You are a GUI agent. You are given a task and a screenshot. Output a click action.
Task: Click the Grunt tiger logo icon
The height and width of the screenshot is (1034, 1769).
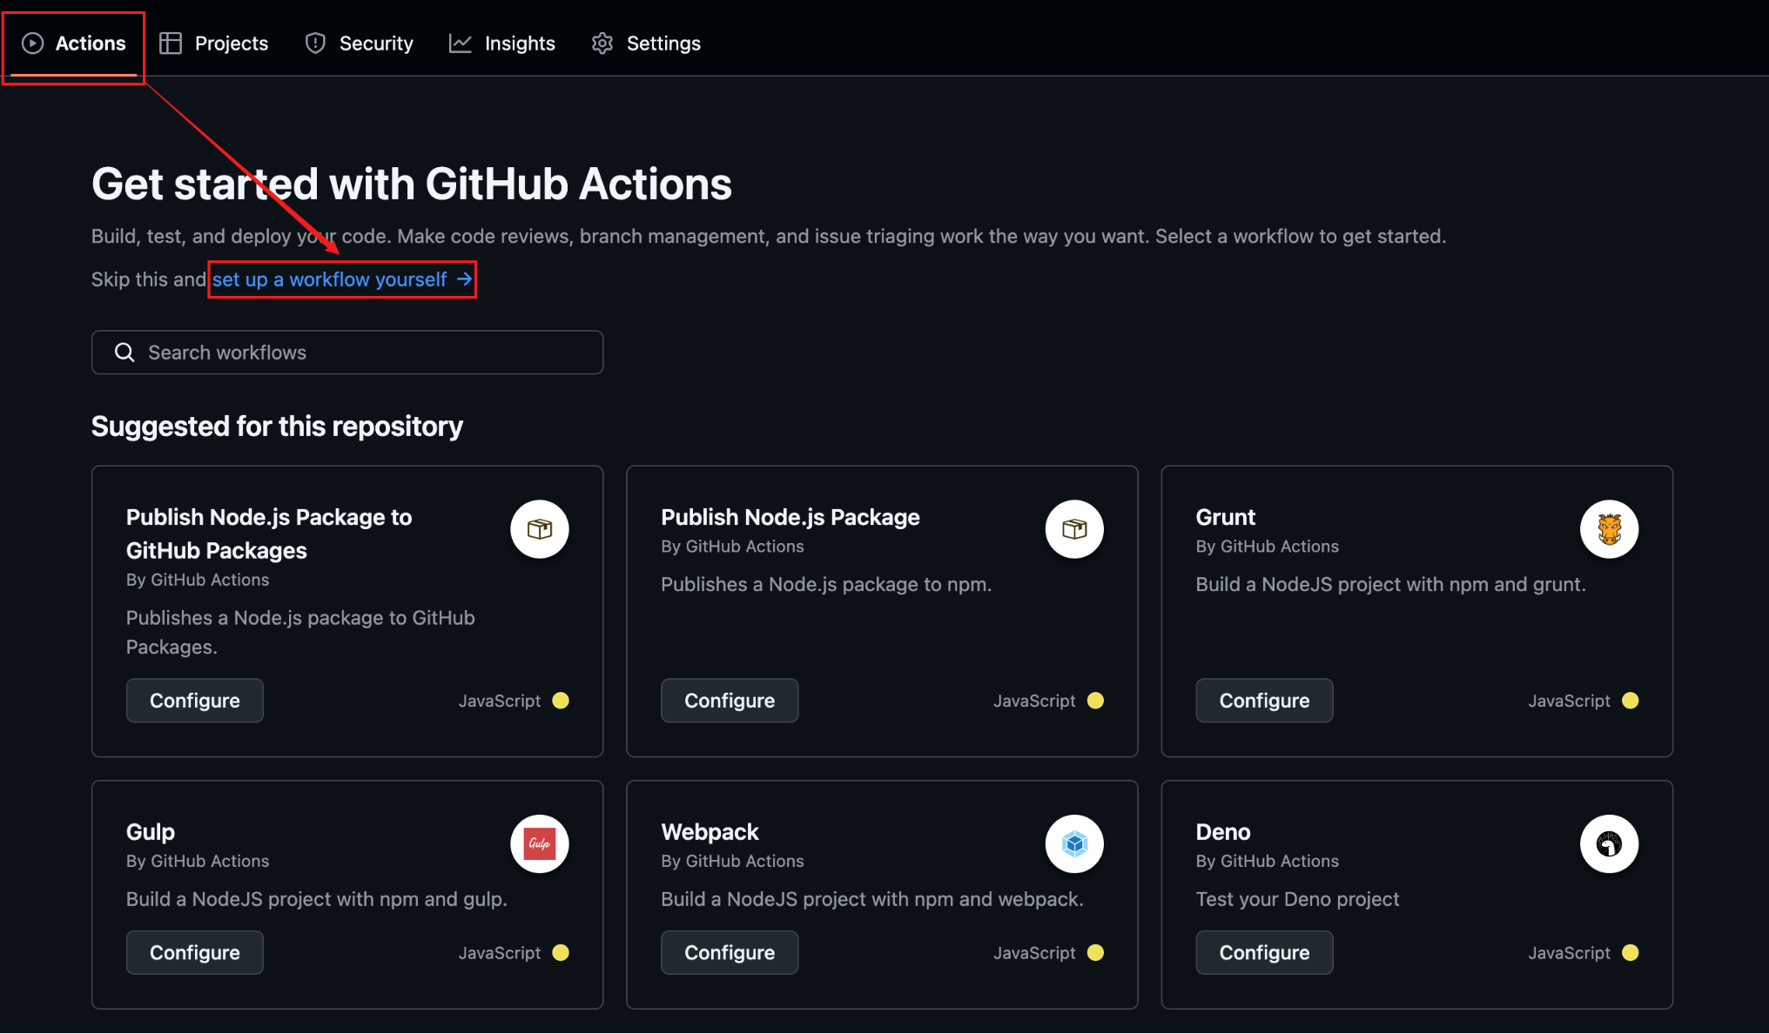[1609, 528]
